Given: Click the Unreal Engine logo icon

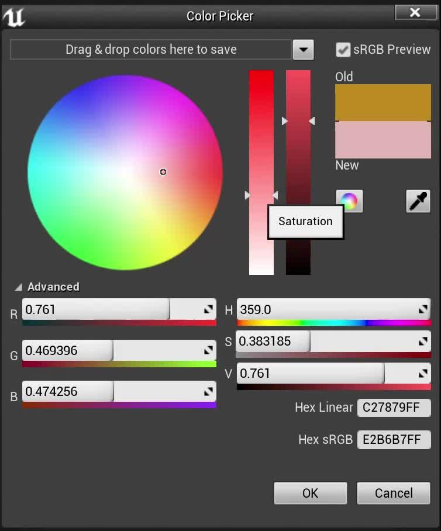Looking at the screenshot, I should (14, 17).
